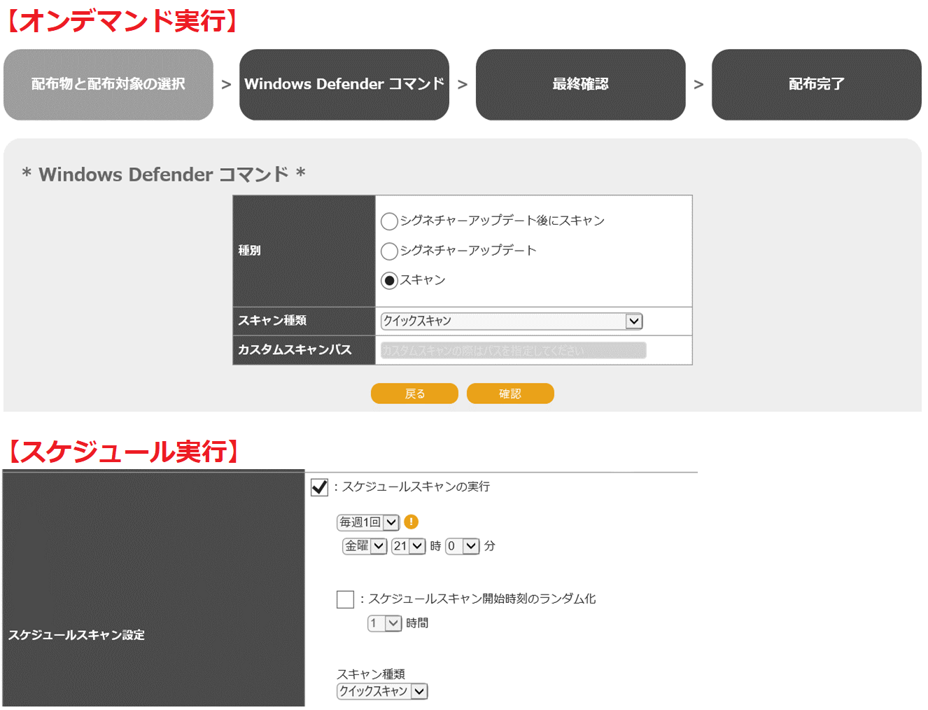Select 配布物と配布対象の選択 step
Image resolution: width=928 pixels, height=710 pixels.
tap(108, 85)
